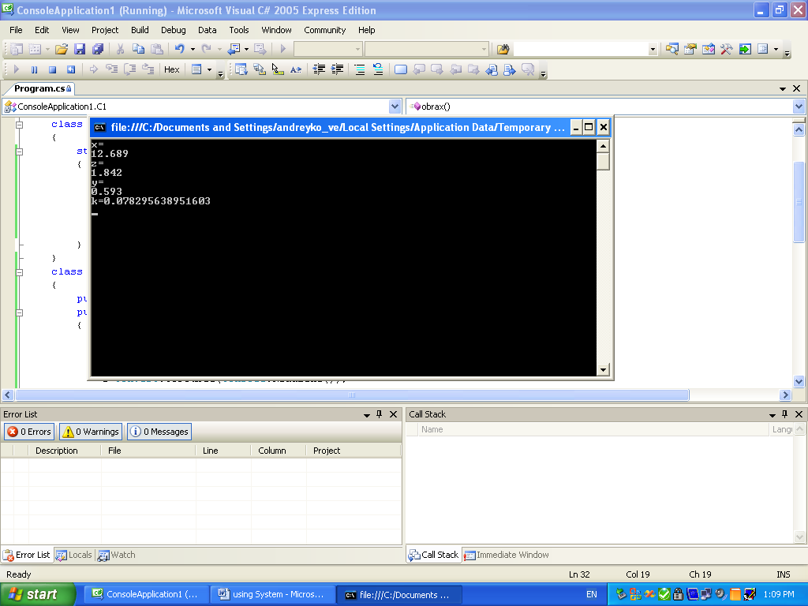Click the Step Over icon
The image size is (808, 606).
pos(130,69)
